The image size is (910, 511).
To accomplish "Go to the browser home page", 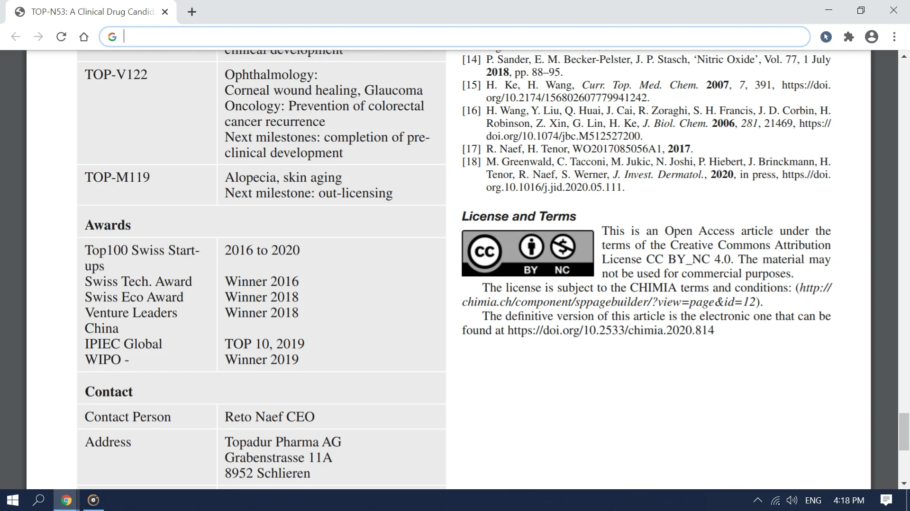I will tap(84, 37).
